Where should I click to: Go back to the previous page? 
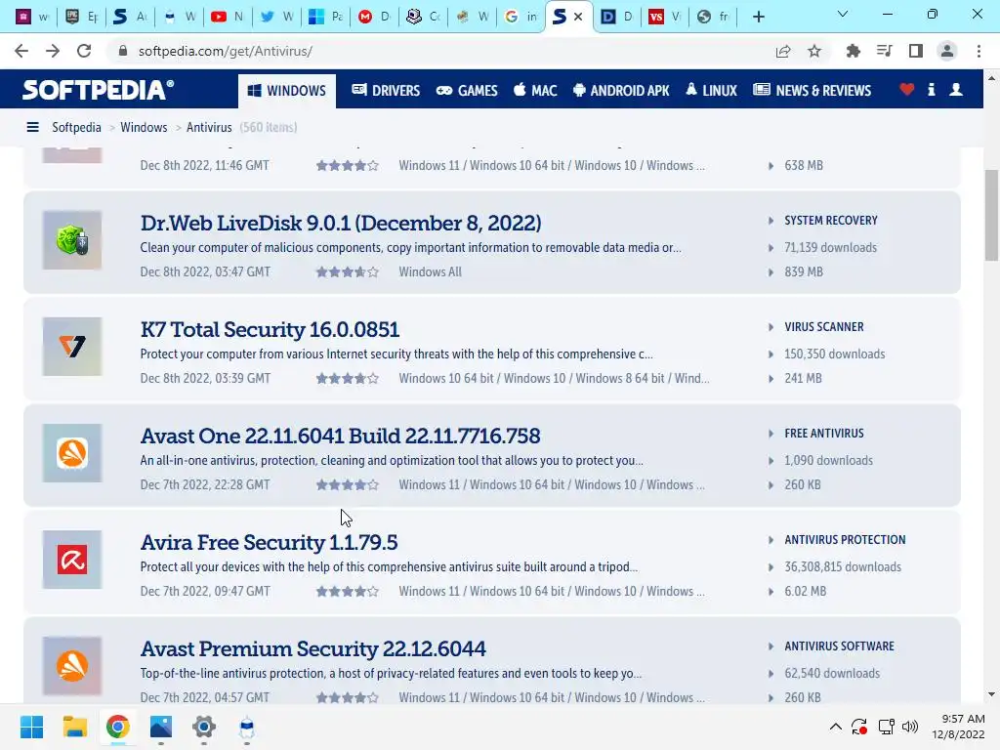pyautogui.click(x=21, y=51)
